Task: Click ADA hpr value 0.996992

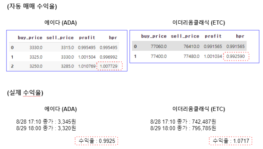Action: [x=108, y=57]
